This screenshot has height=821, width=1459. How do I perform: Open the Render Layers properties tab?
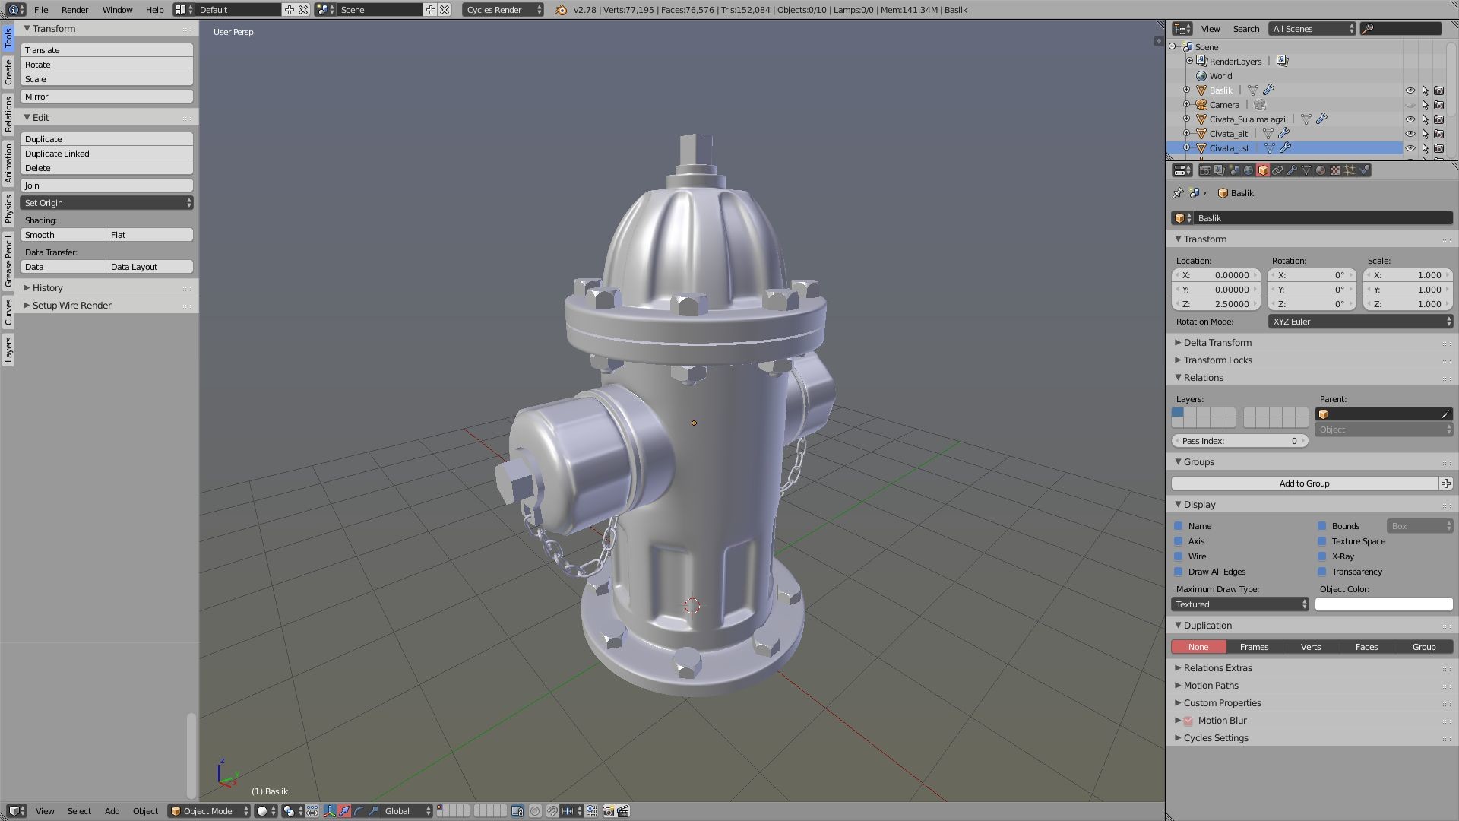[x=1219, y=170]
